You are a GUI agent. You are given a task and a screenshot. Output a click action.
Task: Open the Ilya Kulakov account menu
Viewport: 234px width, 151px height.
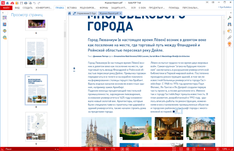pyautogui.click(x=225, y=7)
